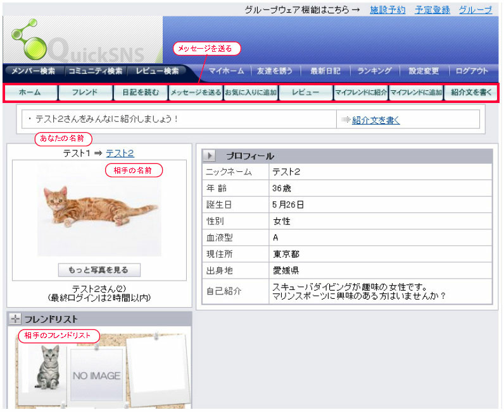
Task: Expand the プロフィール panel arrow icon
Action: (210, 156)
